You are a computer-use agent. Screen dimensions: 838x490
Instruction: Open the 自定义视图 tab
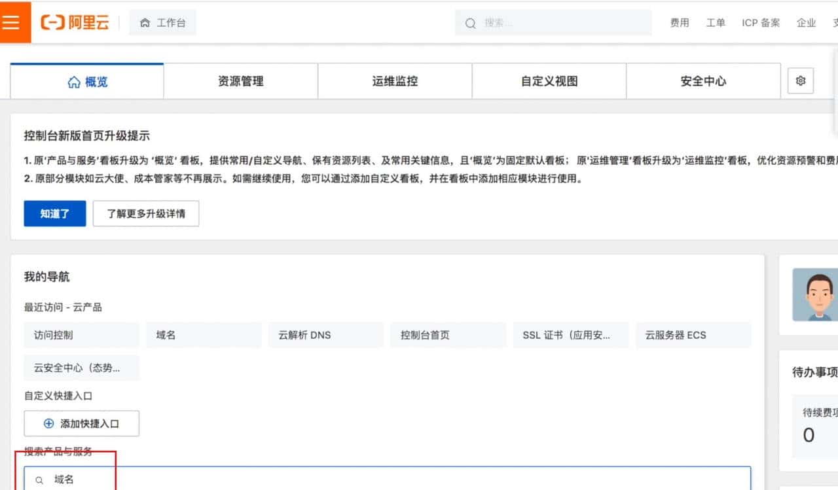549,80
